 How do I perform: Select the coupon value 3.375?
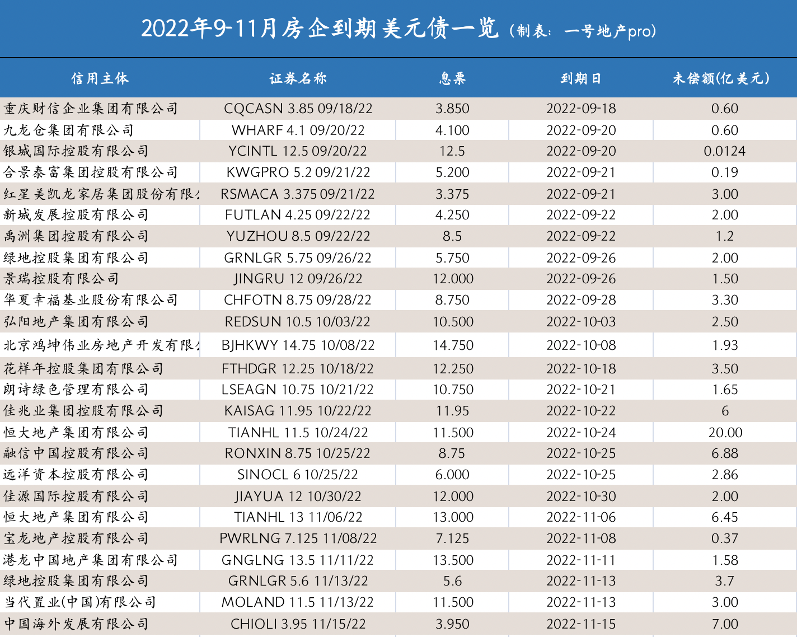452,194
